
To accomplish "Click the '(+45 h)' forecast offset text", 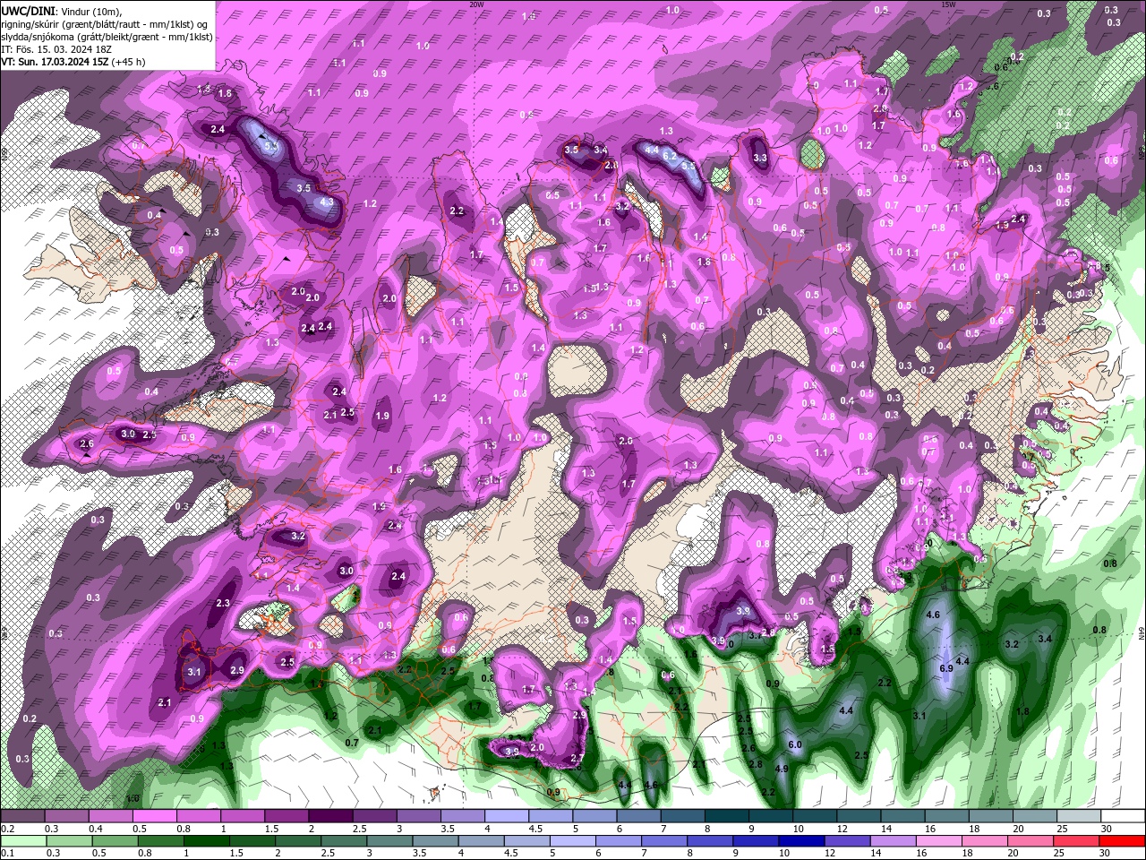I will coord(129,62).
